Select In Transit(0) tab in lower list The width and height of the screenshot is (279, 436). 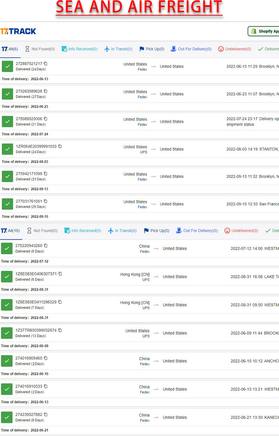122,231
